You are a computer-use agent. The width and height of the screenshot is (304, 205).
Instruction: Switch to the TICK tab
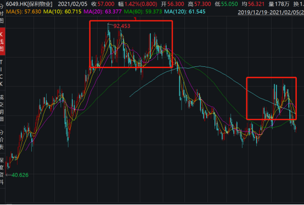(x=2, y=73)
